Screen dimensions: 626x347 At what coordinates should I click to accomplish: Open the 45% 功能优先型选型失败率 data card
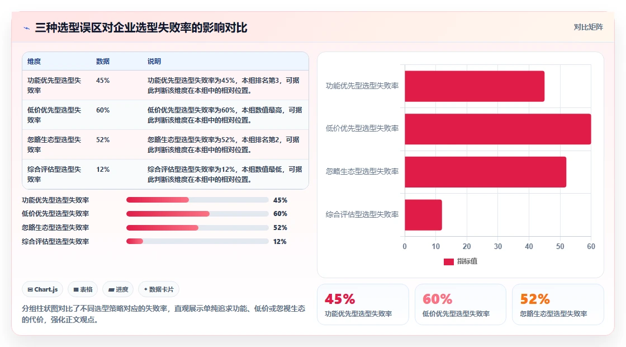[363, 304]
